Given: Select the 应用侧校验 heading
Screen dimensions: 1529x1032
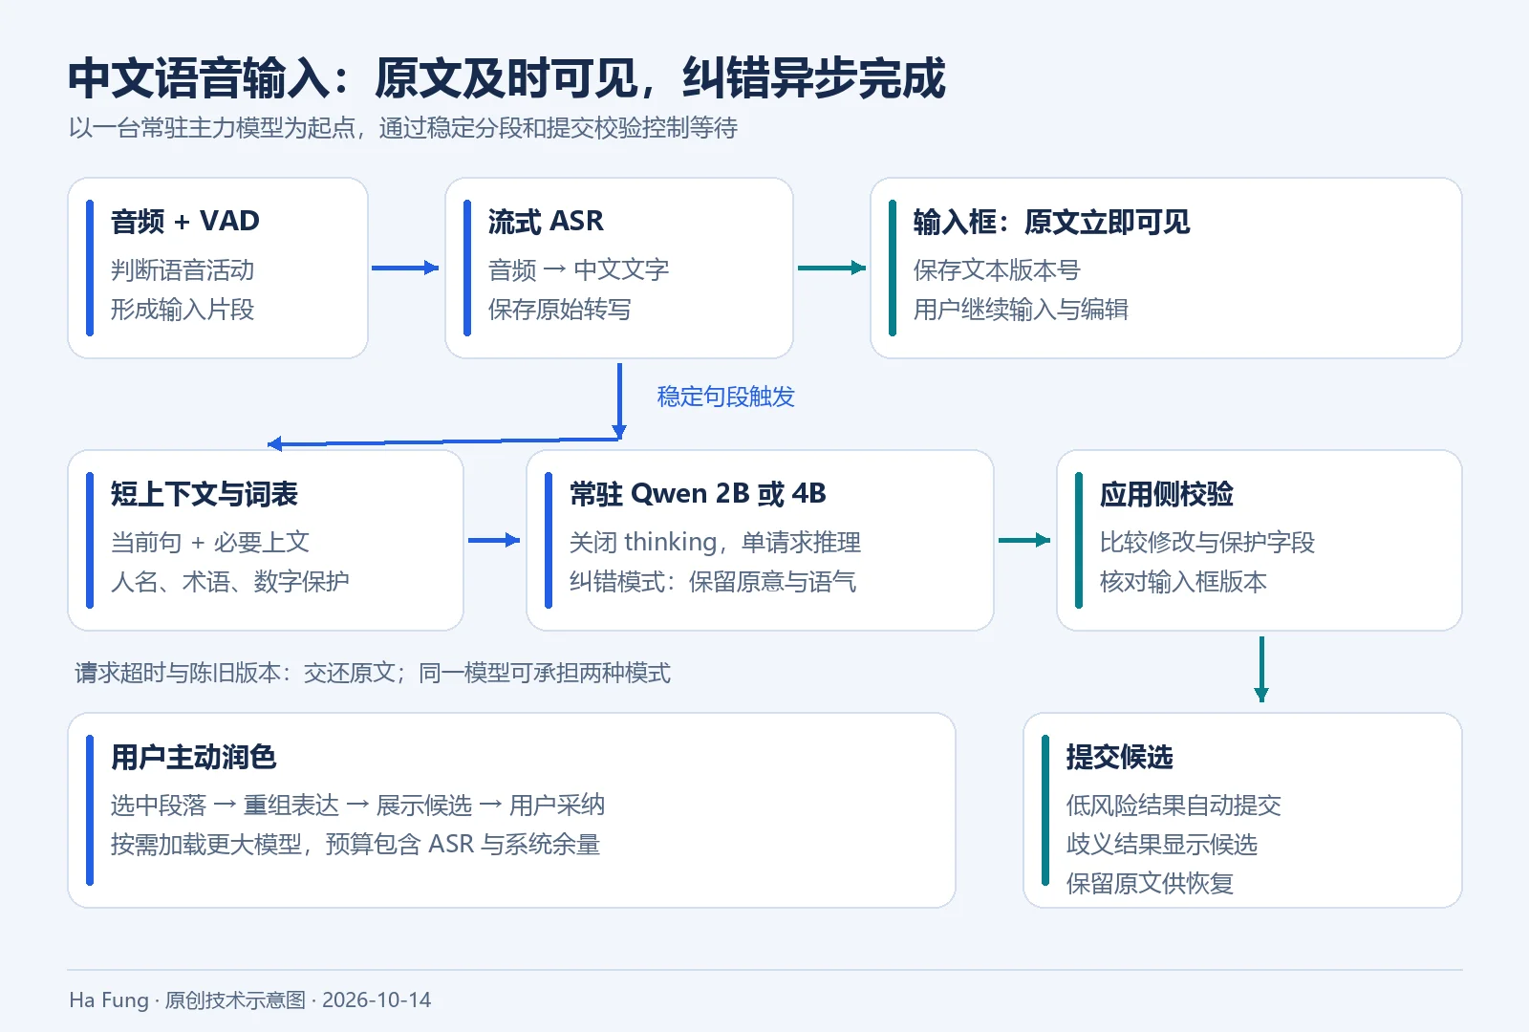Looking at the screenshot, I should click(1167, 494).
